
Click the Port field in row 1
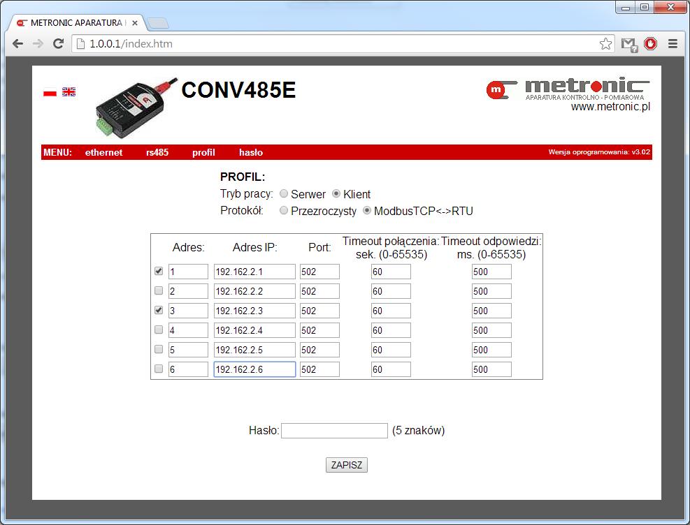coord(319,272)
